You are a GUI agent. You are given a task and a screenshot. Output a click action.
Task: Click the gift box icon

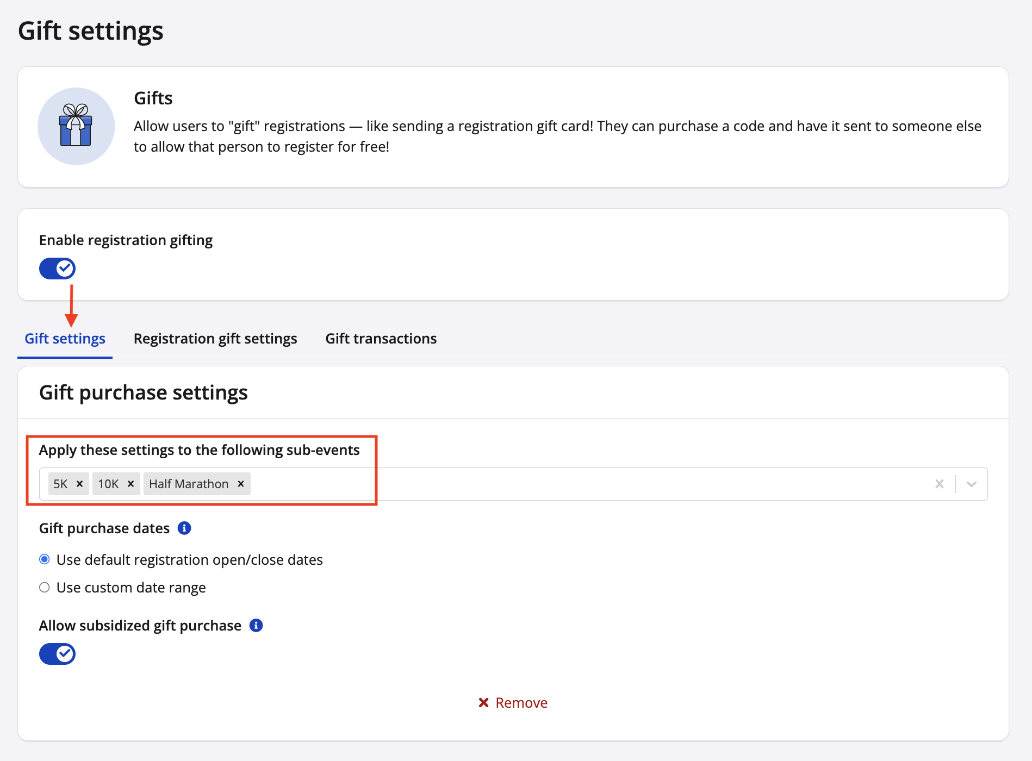click(x=76, y=126)
